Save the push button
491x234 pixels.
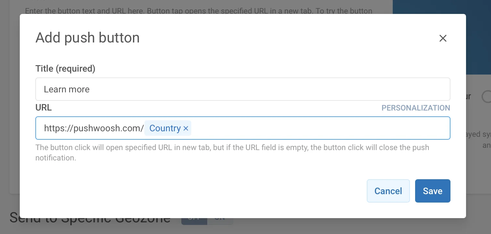click(x=433, y=191)
